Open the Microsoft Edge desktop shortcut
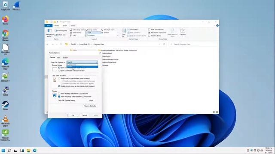Viewport: 275px width, 154px height. [5, 64]
